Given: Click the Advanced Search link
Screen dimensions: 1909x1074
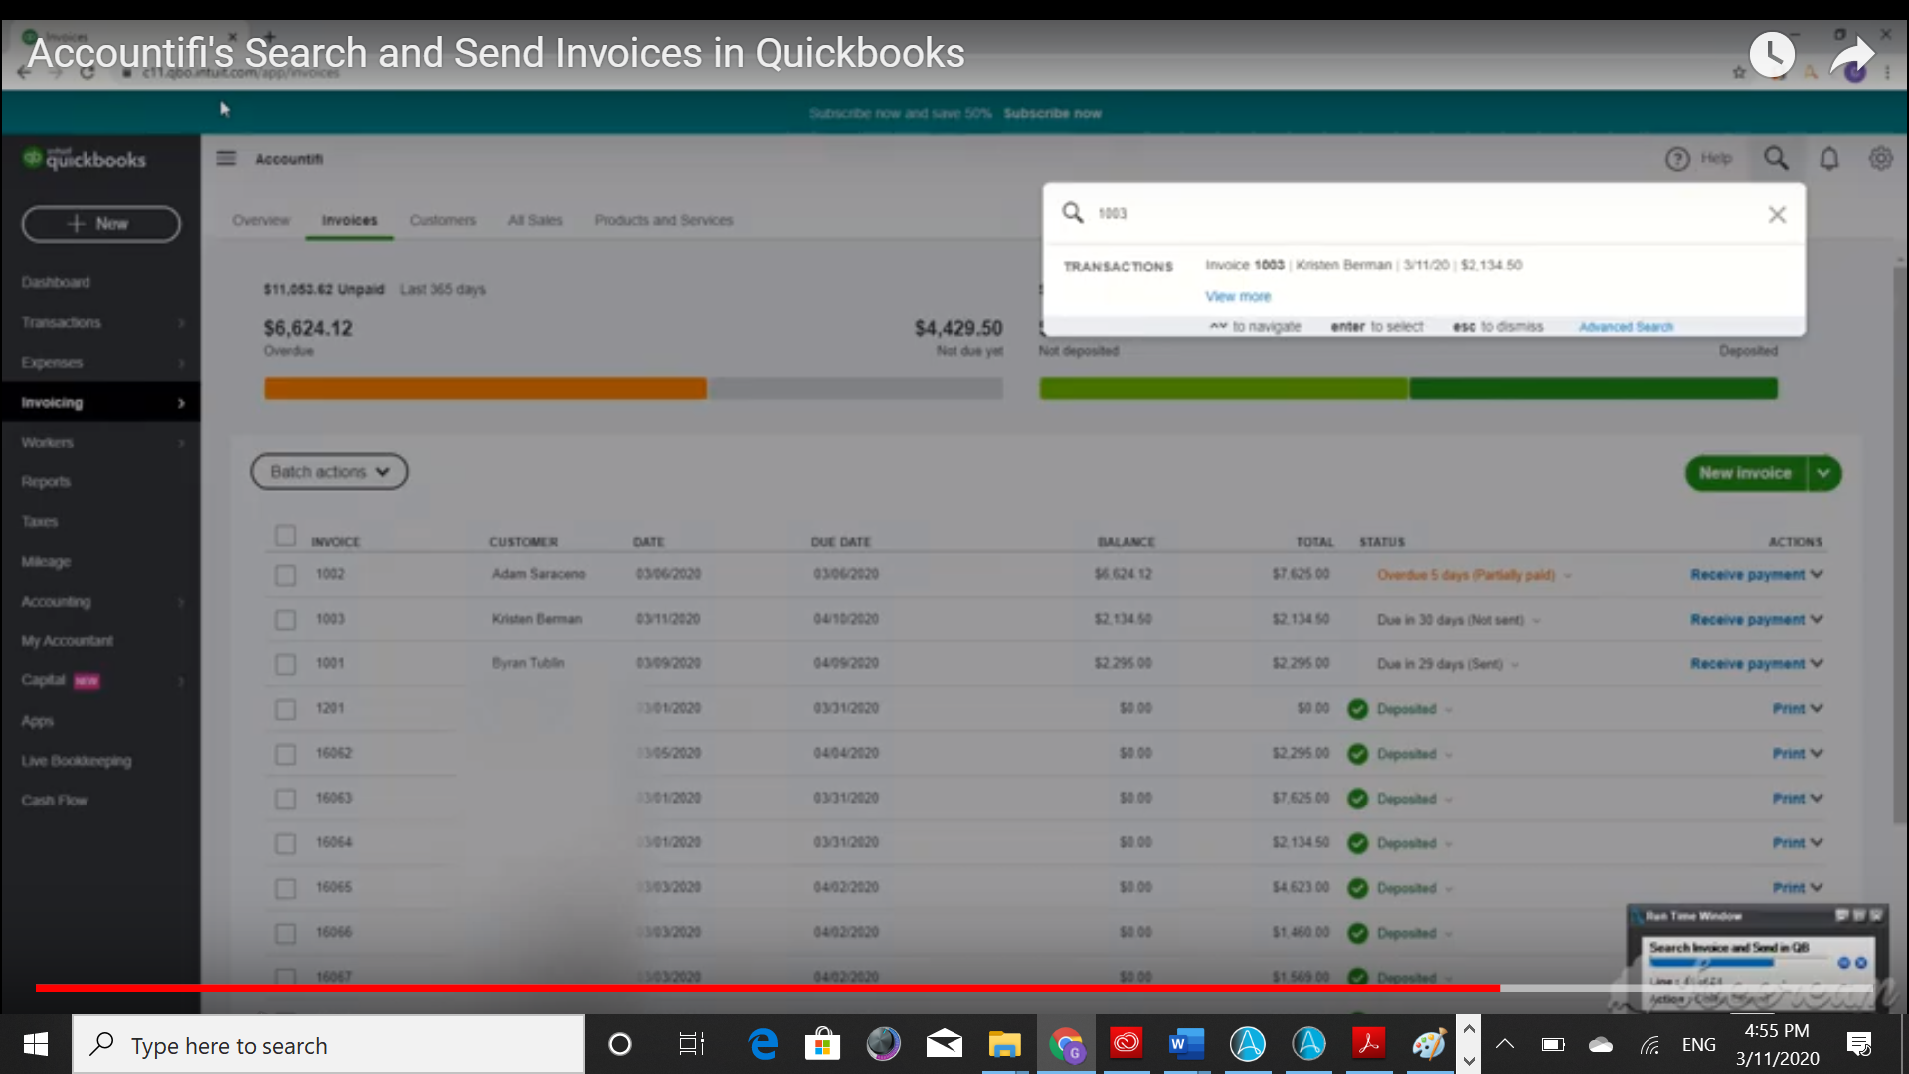Looking at the screenshot, I should (x=1626, y=327).
